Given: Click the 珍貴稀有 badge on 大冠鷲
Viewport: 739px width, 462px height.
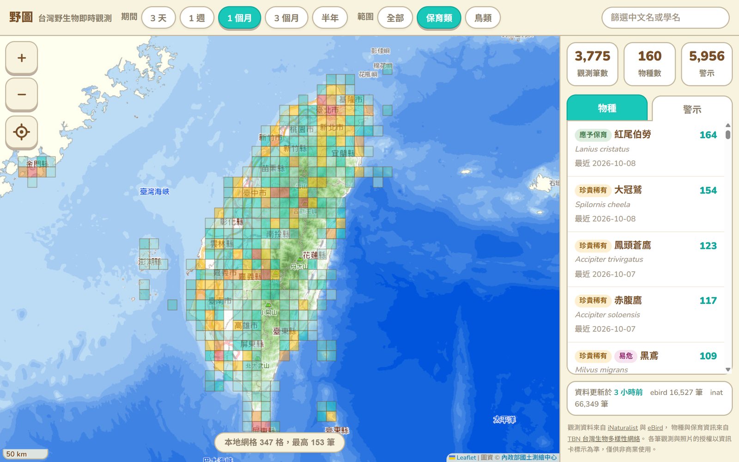Looking at the screenshot, I should coord(593,190).
